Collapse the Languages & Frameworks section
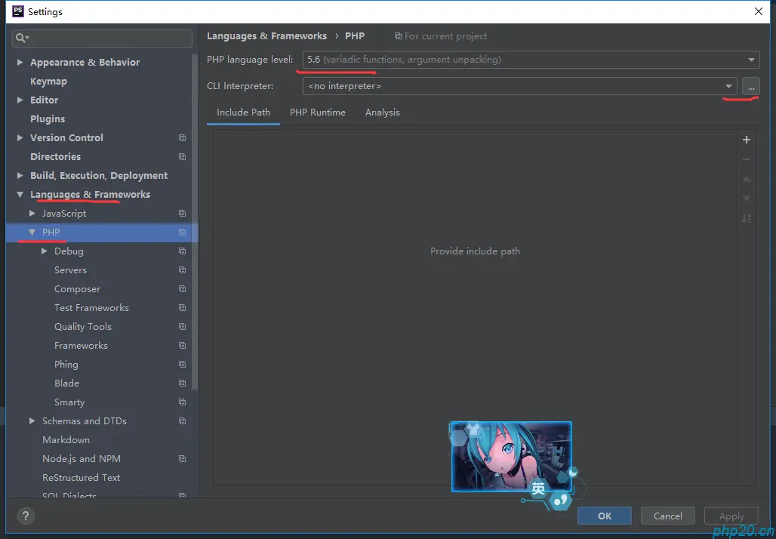Viewport: 776px width, 539px height. point(20,195)
